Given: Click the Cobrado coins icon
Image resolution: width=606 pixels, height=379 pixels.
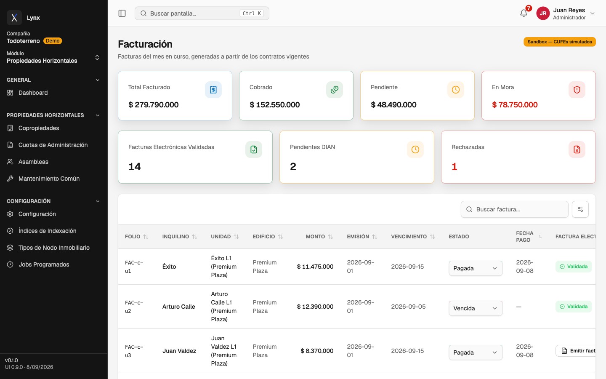Looking at the screenshot, I should click(x=335, y=90).
